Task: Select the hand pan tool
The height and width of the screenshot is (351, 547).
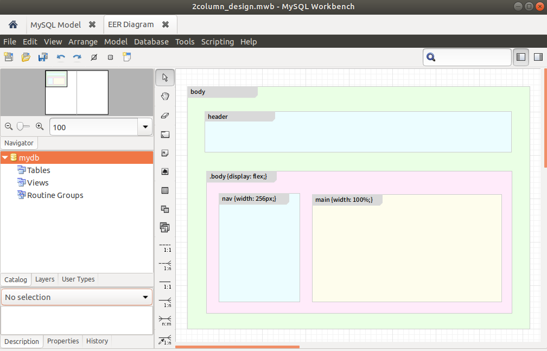Action: coord(165,96)
